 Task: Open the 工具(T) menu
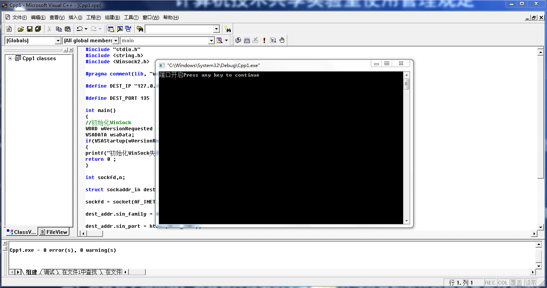pos(131,18)
